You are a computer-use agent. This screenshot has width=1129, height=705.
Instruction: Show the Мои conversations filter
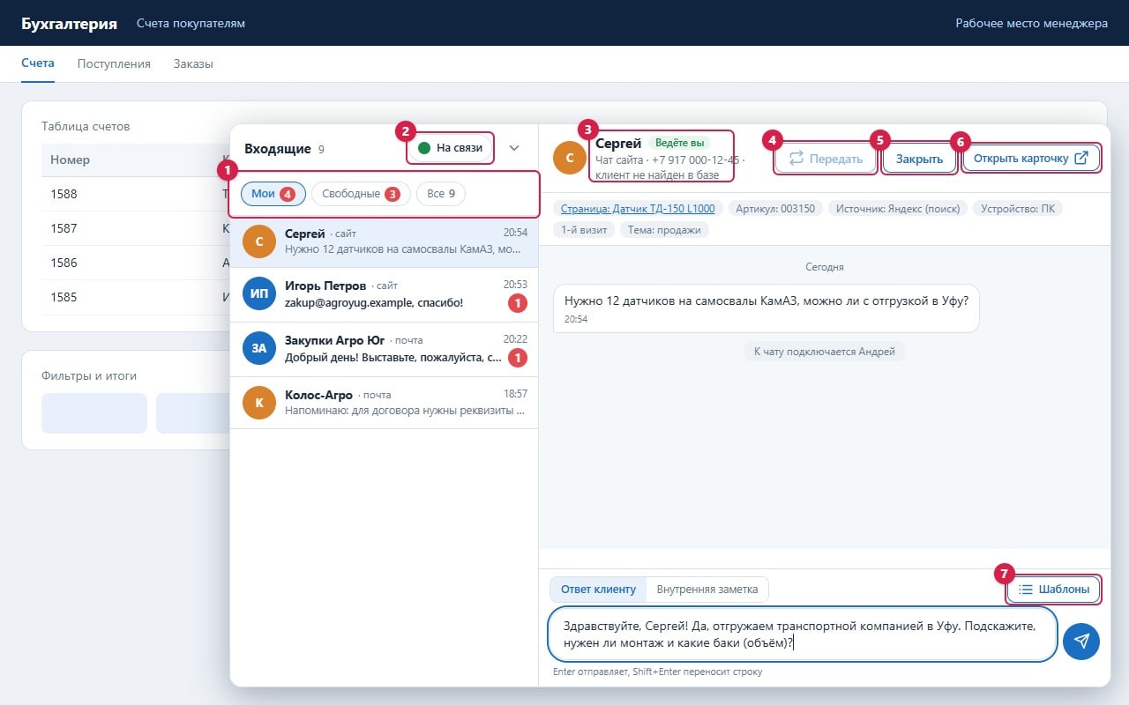pyautogui.click(x=273, y=194)
